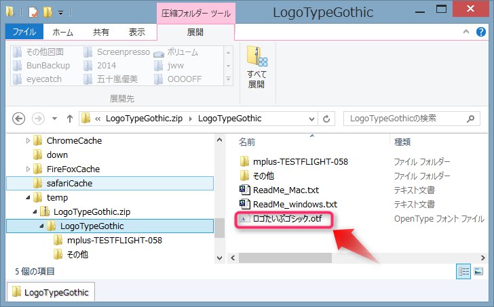Screen dimensions: 494x307
Task: Select mplus-TESTFLIGHT-058 in the tree pane
Action: point(115,241)
